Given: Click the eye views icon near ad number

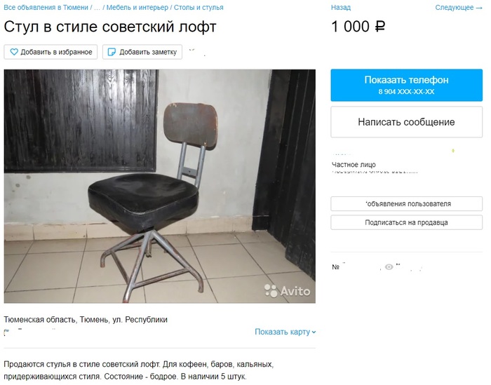Looking at the screenshot, I should point(389,267).
